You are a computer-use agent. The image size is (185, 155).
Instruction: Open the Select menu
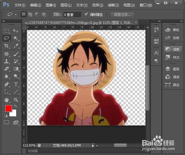point(97,5)
